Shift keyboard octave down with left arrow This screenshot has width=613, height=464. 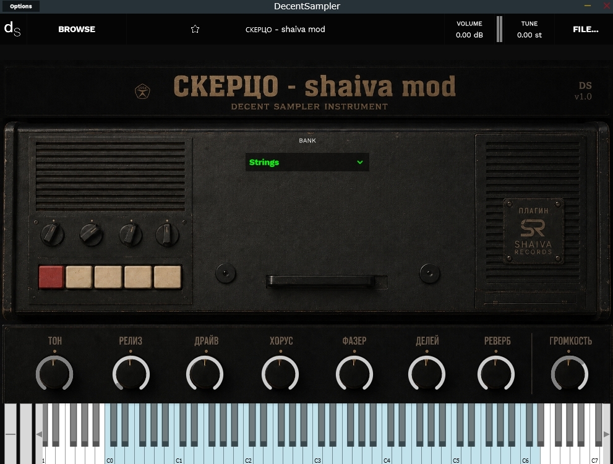coord(39,434)
